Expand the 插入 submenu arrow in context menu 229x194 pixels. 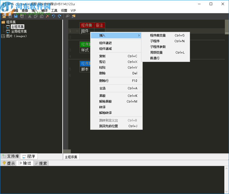pyautogui.click(x=139, y=35)
